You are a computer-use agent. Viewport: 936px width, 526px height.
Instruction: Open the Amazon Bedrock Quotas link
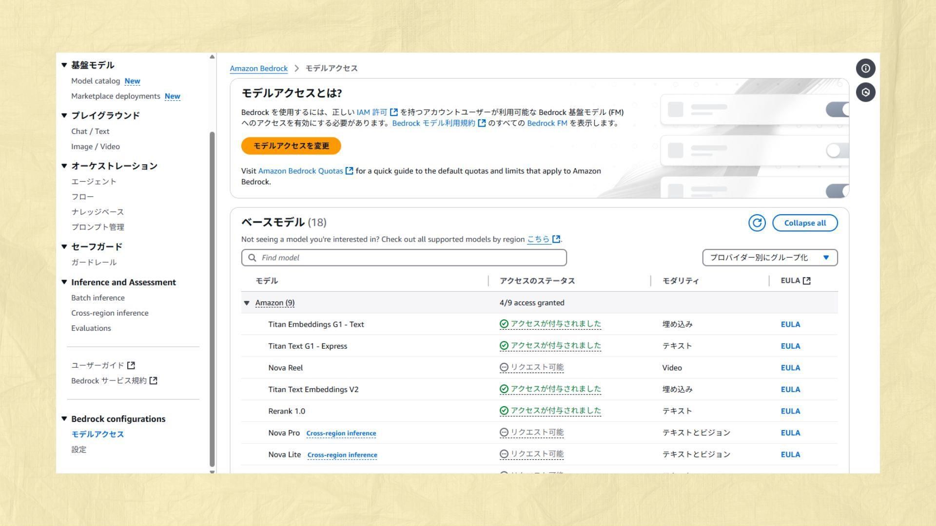pyautogui.click(x=300, y=171)
